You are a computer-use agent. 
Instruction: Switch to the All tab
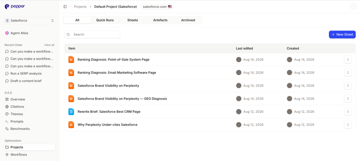[x=77, y=20]
